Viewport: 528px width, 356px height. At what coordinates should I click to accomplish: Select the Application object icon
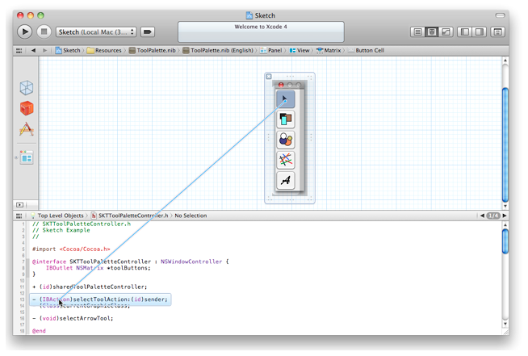point(27,129)
